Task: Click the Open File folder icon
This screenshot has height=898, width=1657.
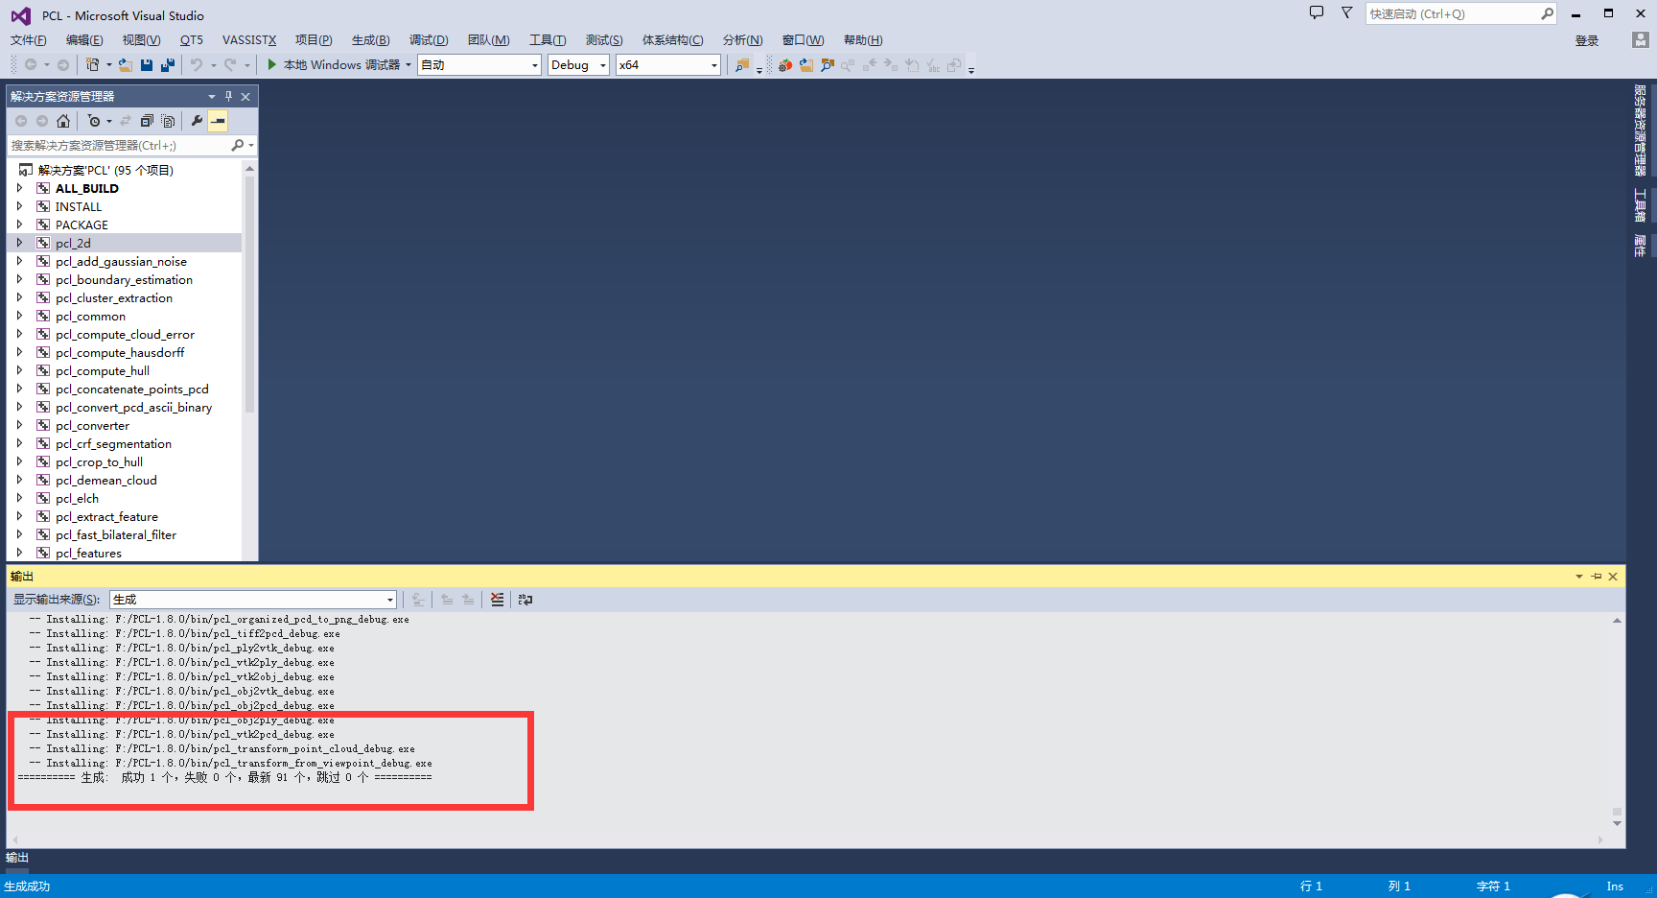Action: 126,65
